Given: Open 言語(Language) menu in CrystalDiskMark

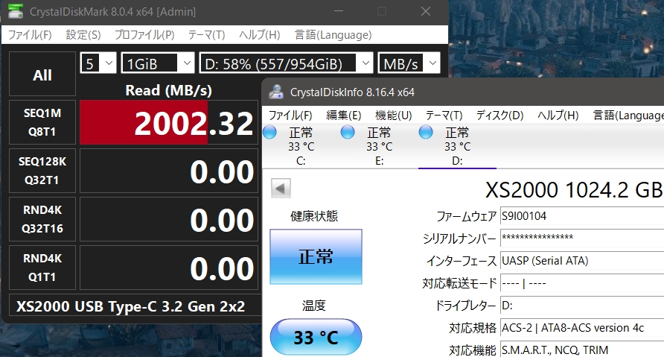Looking at the screenshot, I should [x=333, y=35].
